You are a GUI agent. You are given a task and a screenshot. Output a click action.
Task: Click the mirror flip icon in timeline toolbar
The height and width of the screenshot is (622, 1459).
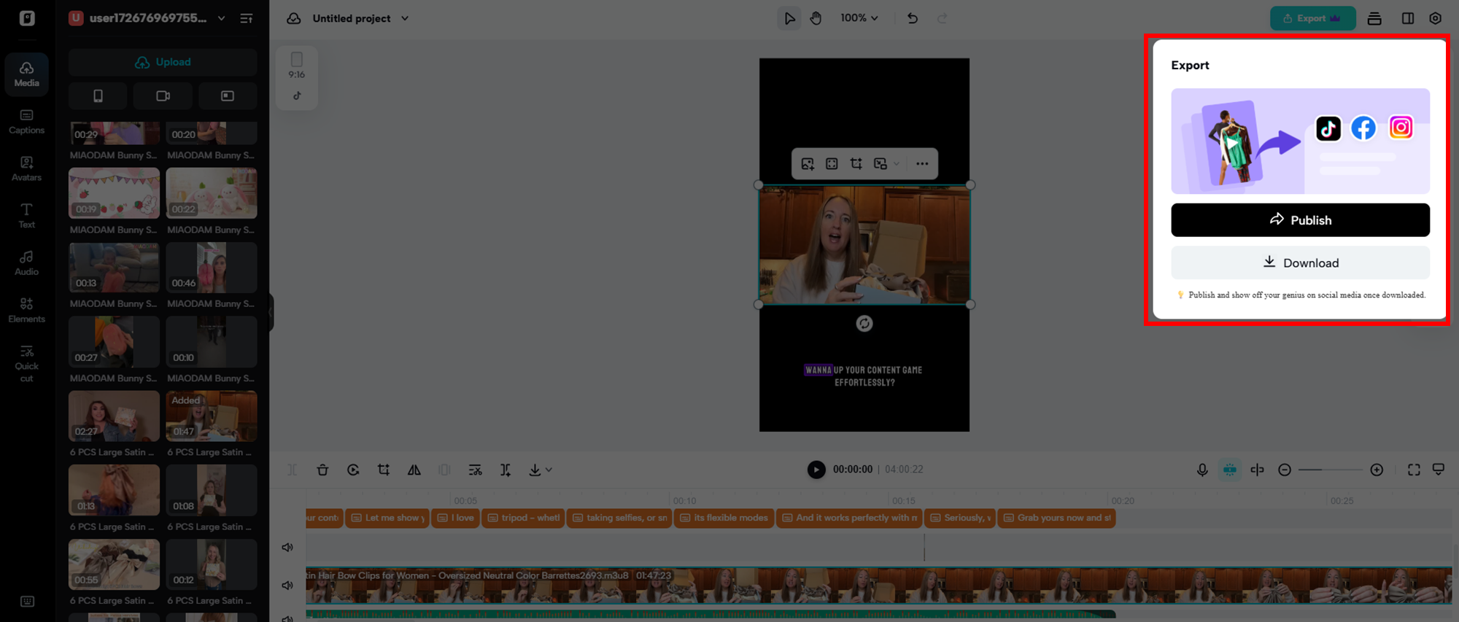(414, 470)
